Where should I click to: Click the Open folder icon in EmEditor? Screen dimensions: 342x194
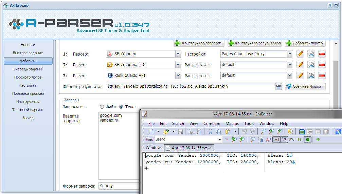(x=166, y=131)
